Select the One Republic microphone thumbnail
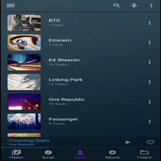The image size is (161, 161). point(24,102)
